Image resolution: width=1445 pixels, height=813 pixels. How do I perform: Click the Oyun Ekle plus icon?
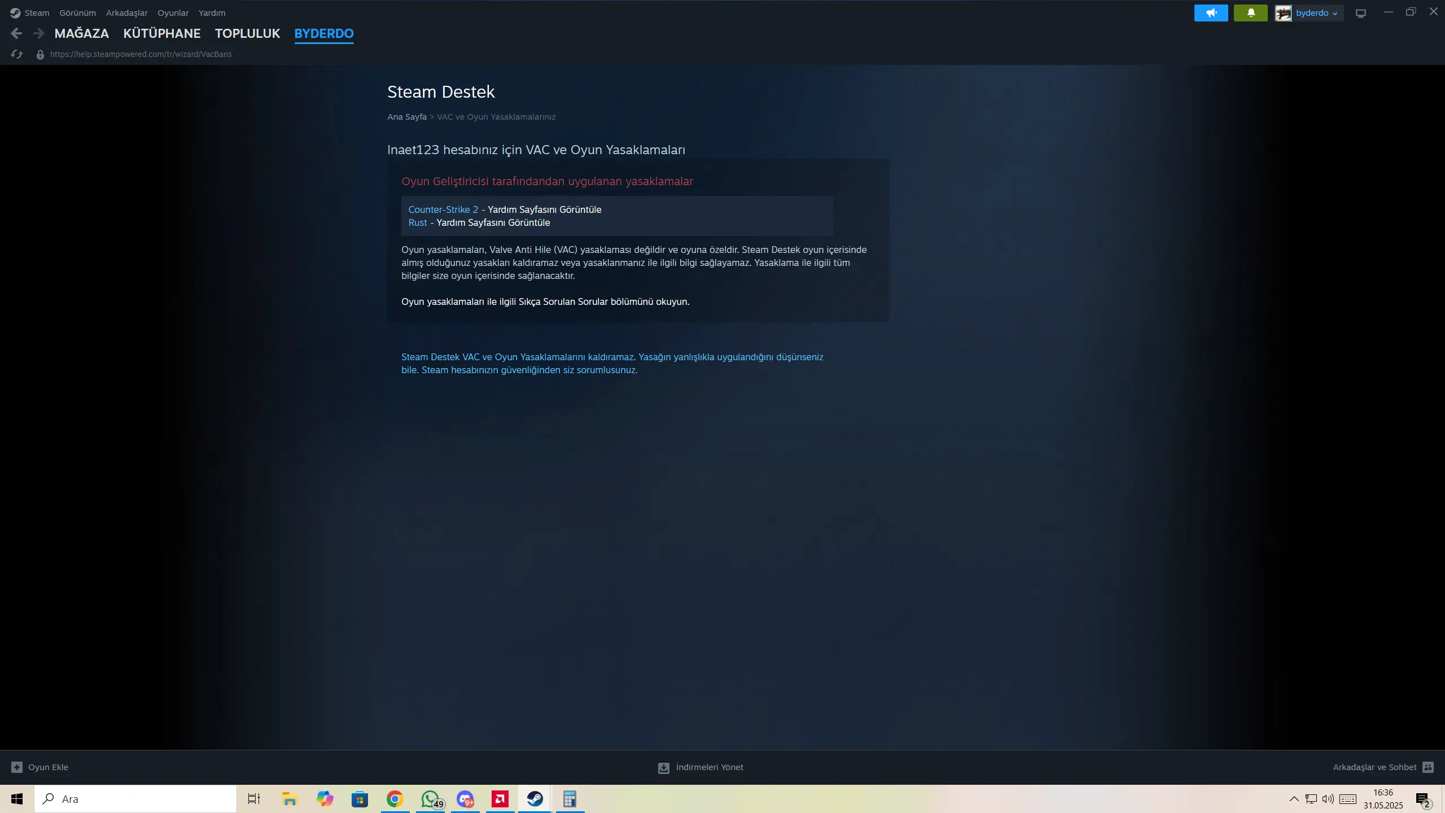[x=16, y=767]
